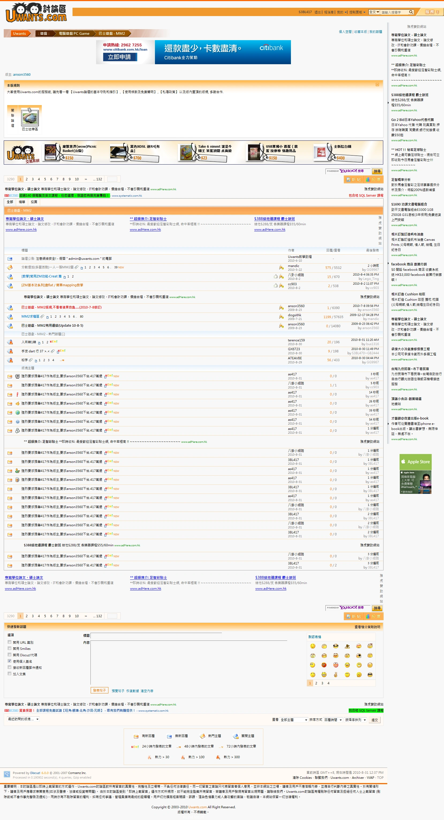Select the 投票 tab above thread list

34,202
